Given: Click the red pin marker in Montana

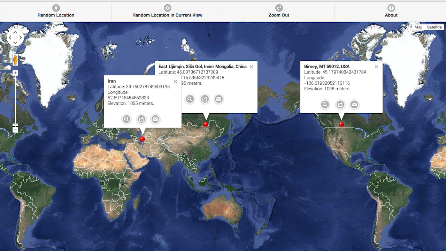Looking at the screenshot, I should click(x=341, y=124).
